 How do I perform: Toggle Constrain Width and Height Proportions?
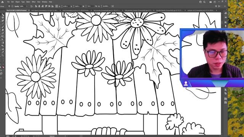pyautogui.click(x=96, y=6)
